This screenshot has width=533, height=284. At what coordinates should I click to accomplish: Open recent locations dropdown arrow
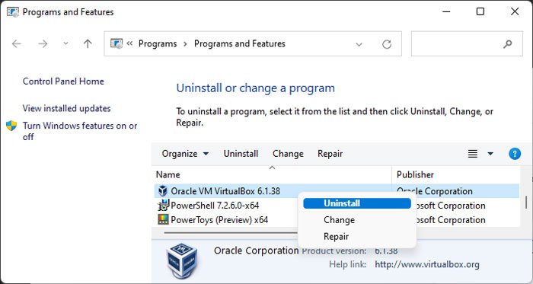[x=65, y=43]
